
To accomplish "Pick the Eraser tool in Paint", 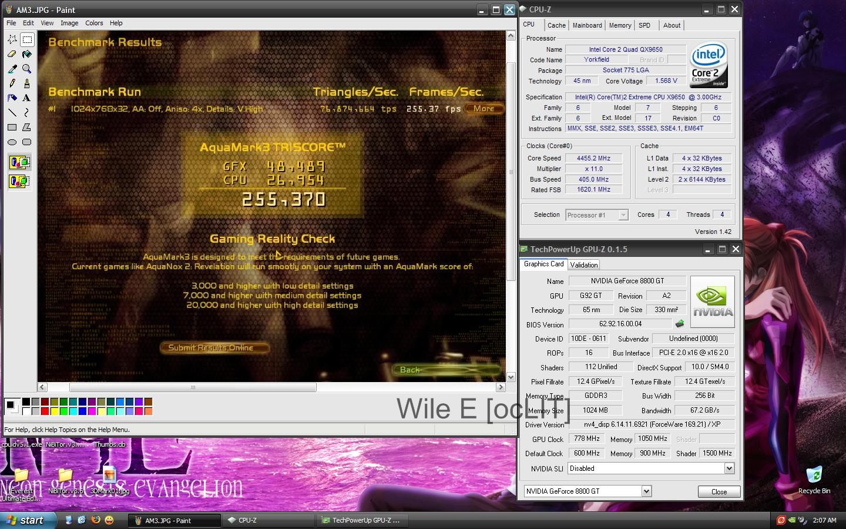I will pos(12,54).
